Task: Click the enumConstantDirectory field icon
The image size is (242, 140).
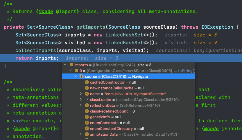Action: tap(87, 128)
